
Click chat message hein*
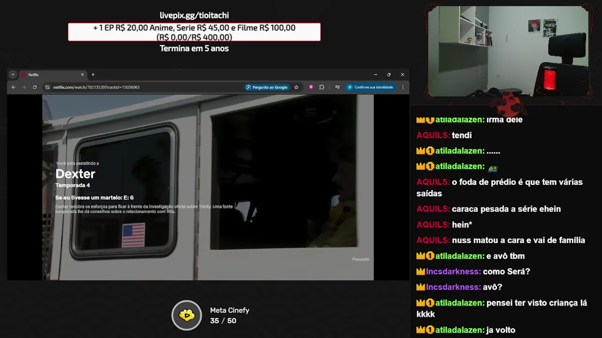click(462, 225)
